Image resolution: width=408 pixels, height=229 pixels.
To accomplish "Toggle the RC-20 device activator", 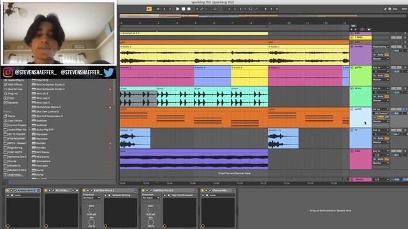I will [46, 191].
